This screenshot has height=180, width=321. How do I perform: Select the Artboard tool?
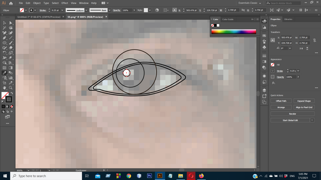click(5, 82)
